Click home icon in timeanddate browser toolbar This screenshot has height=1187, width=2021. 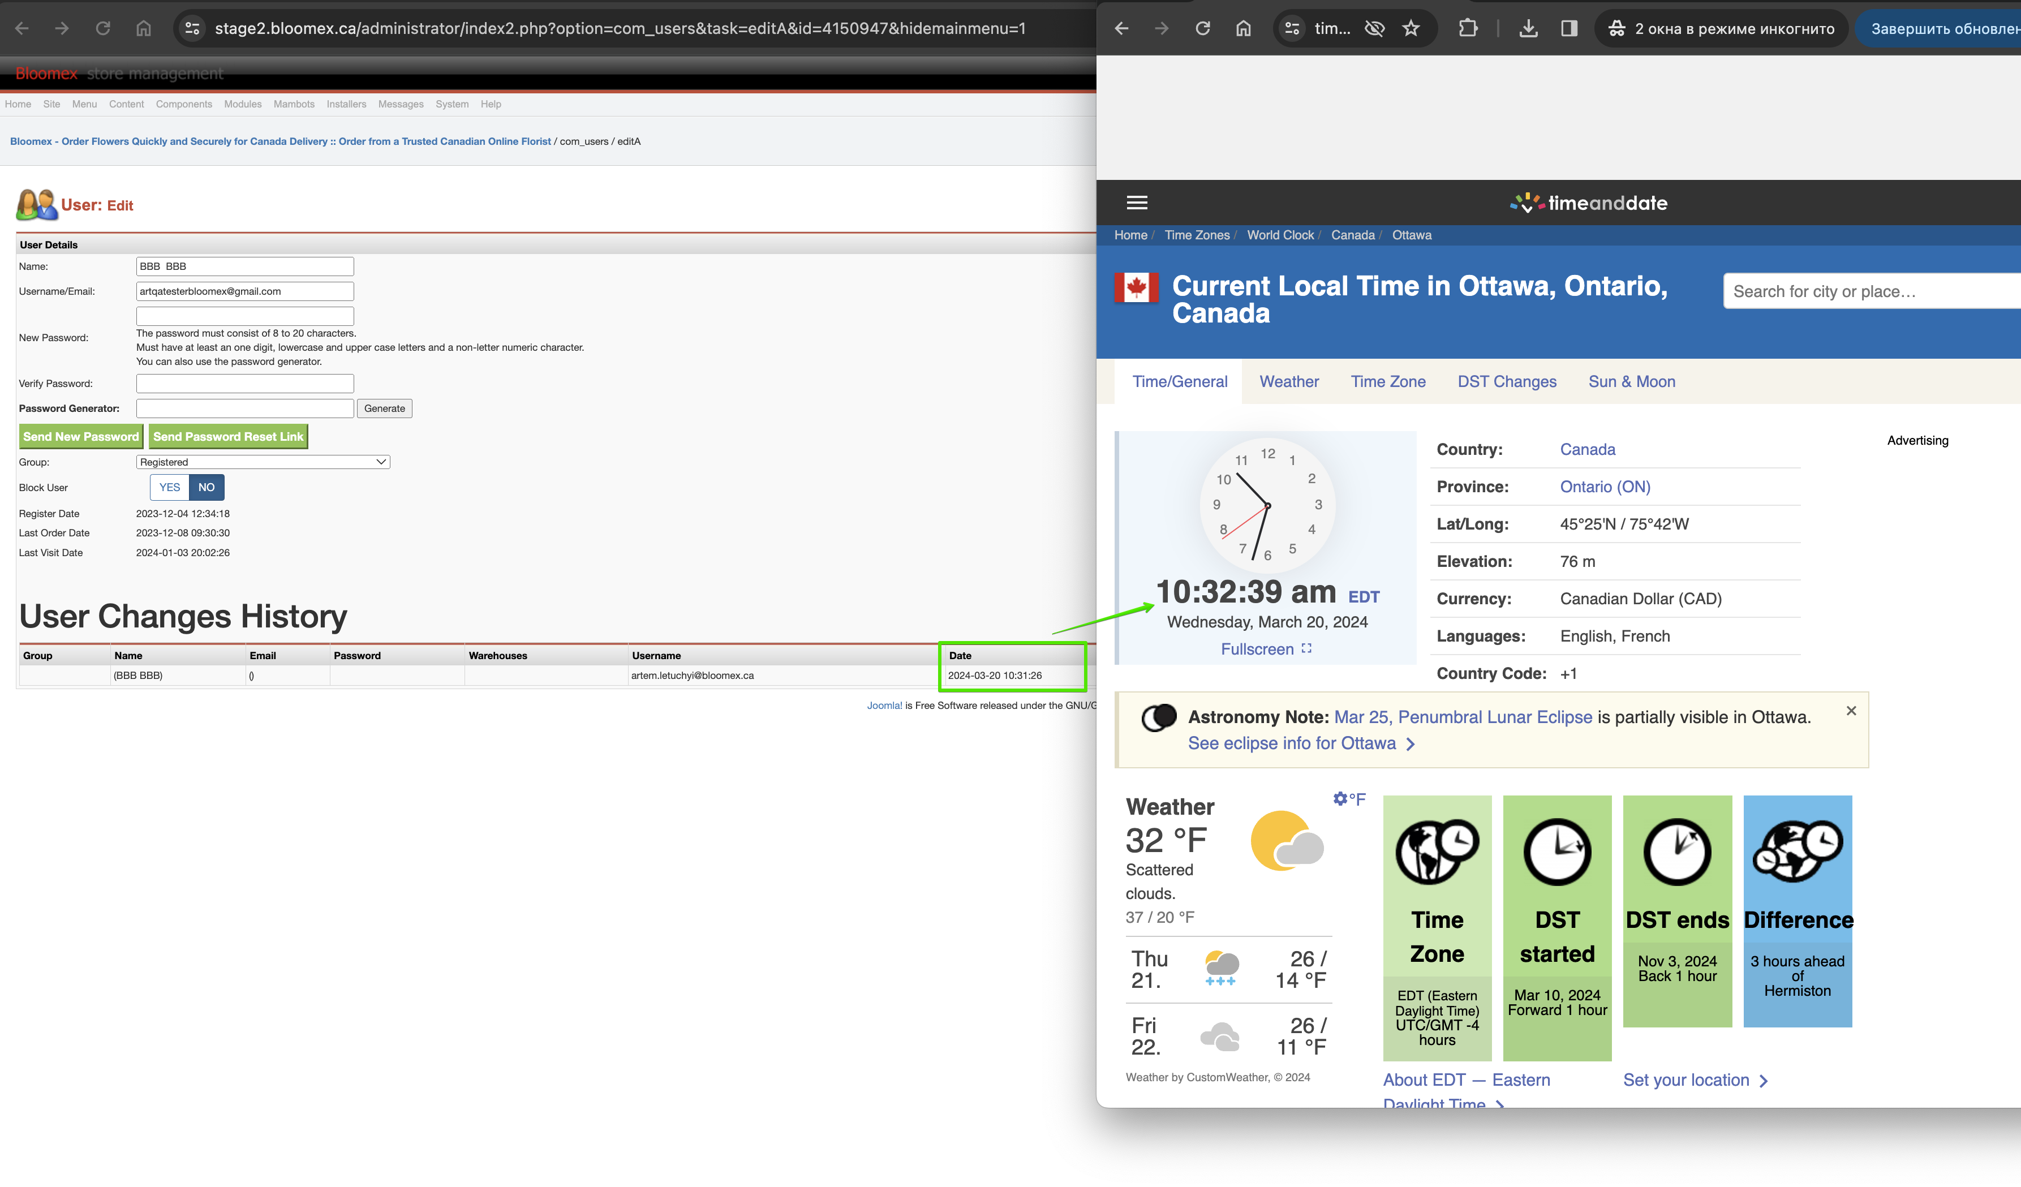click(x=1243, y=29)
